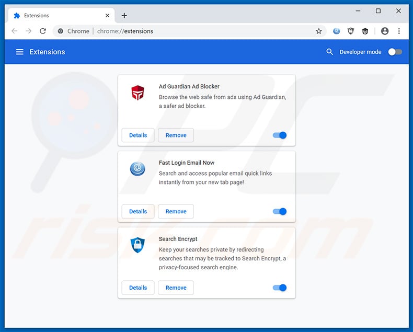This screenshot has height=332, width=413.
Task: Click the Search Encrypt lock shield icon
Action: (137, 245)
